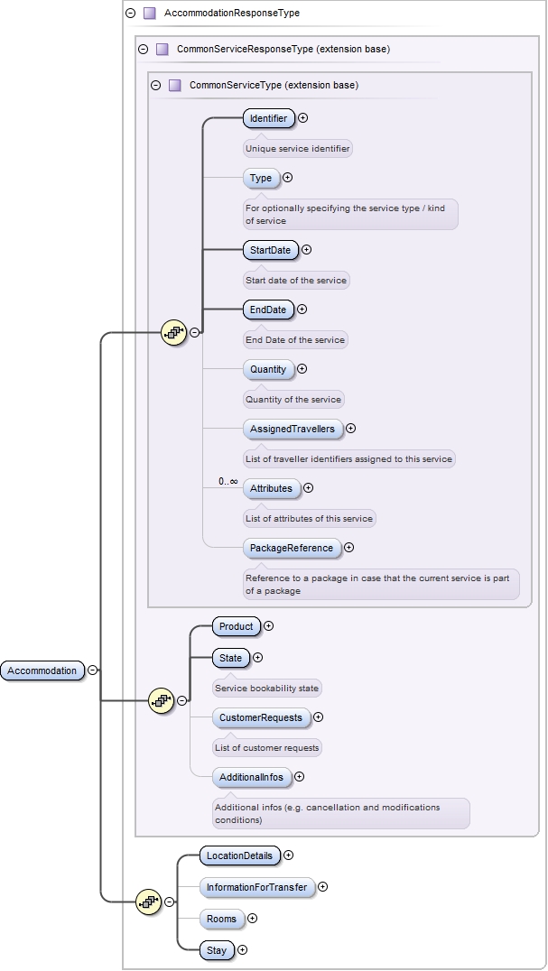Expand the Identifier element plus icon

pyautogui.click(x=303, y=117)
